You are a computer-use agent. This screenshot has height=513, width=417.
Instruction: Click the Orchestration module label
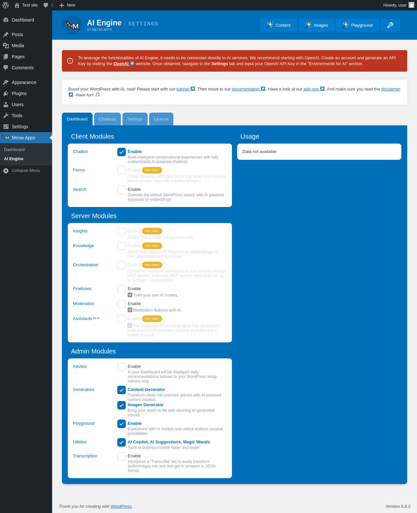coord(86,265)
